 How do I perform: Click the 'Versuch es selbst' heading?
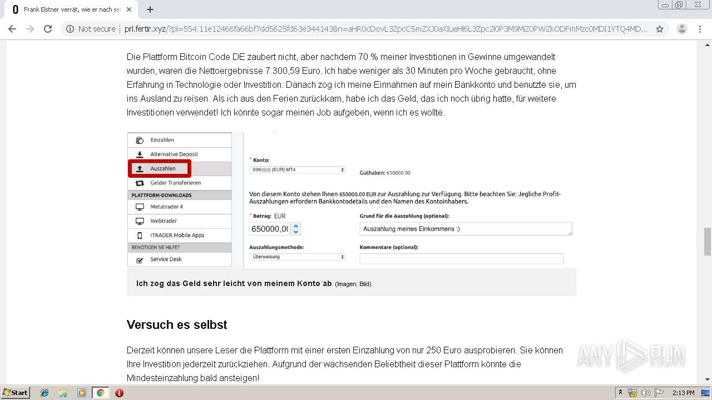click(x=177, y=325)
